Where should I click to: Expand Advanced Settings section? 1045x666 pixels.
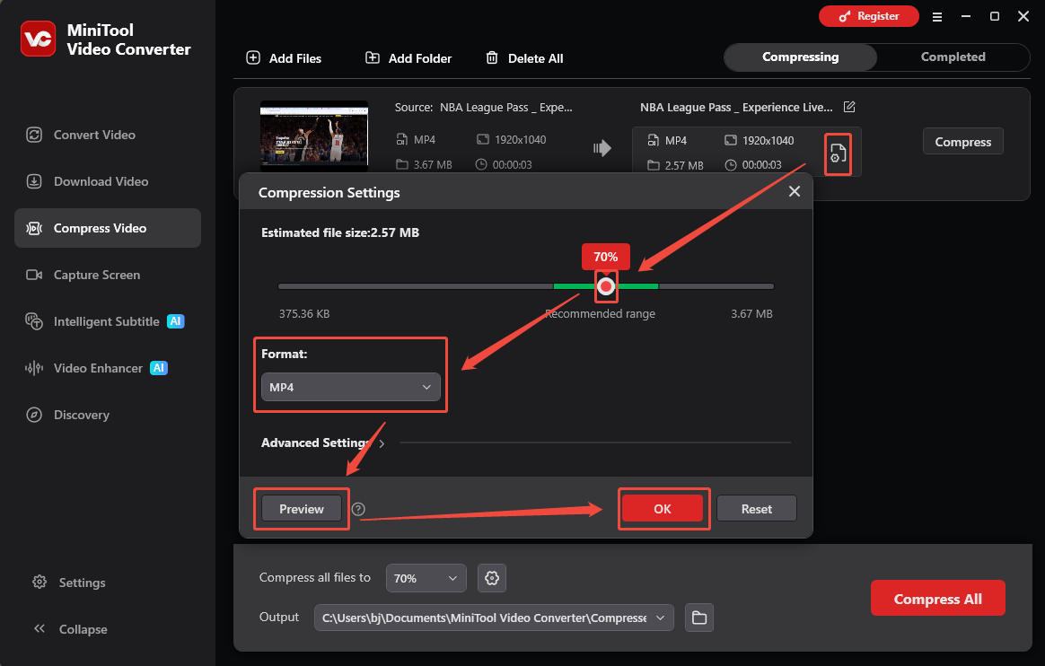click(x=322, y=443)
